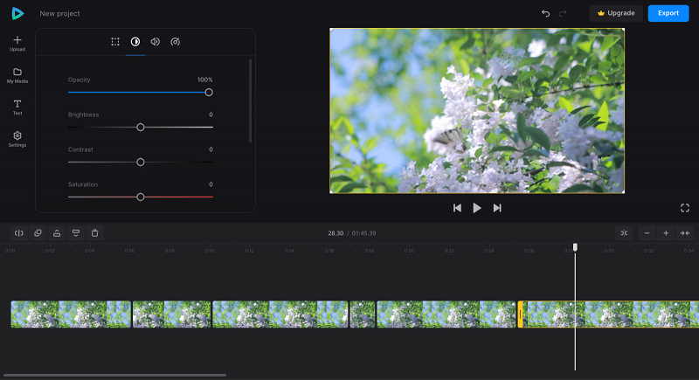Switch to the Speed tab
Viewport: 699px width, 380px height.
tap(176, 42)
